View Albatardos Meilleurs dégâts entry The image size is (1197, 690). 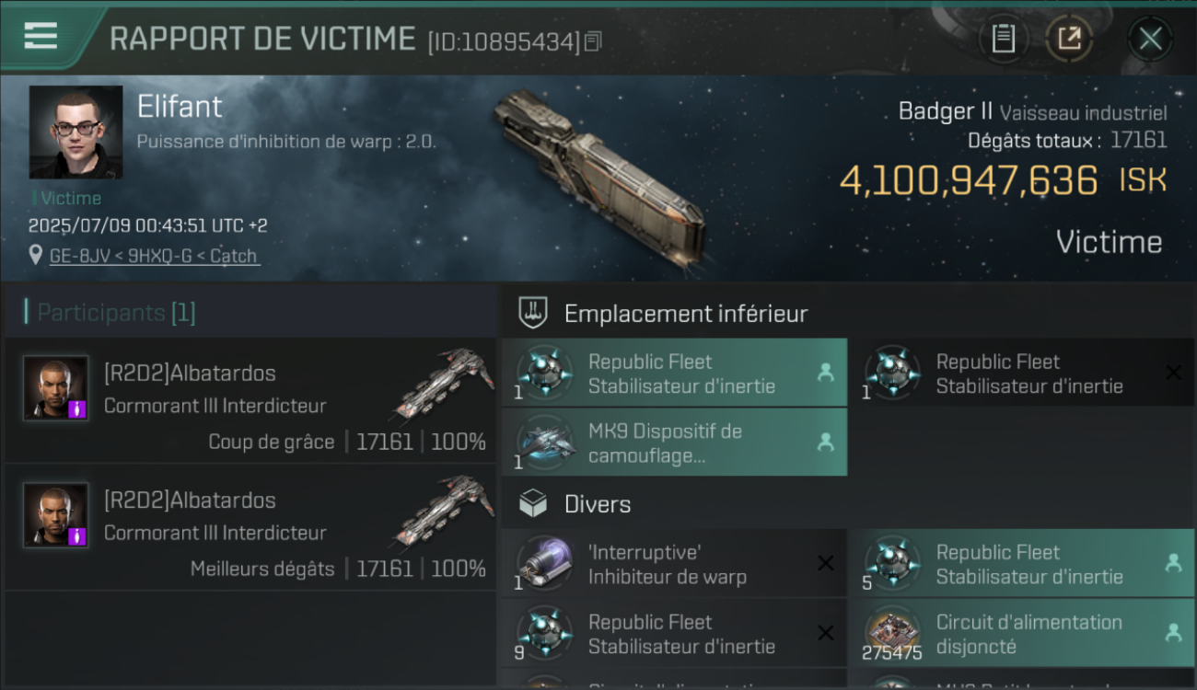pyautogui.click(x=250, y=527)
